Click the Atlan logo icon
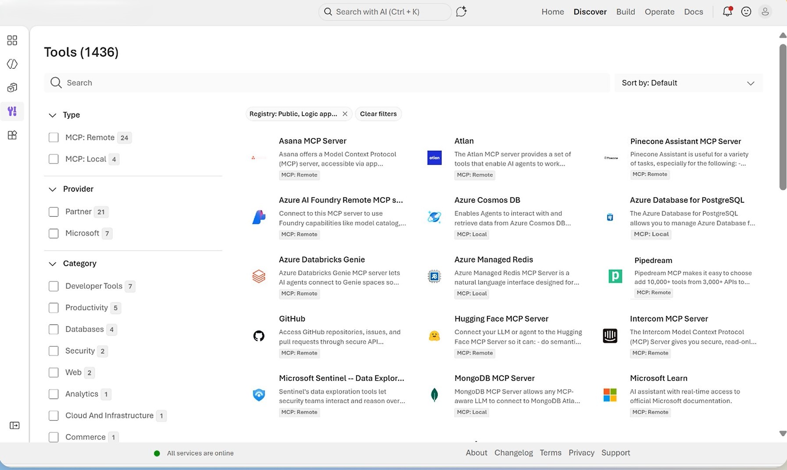Viewport: 787px width, 470px height. pos(434,158)
